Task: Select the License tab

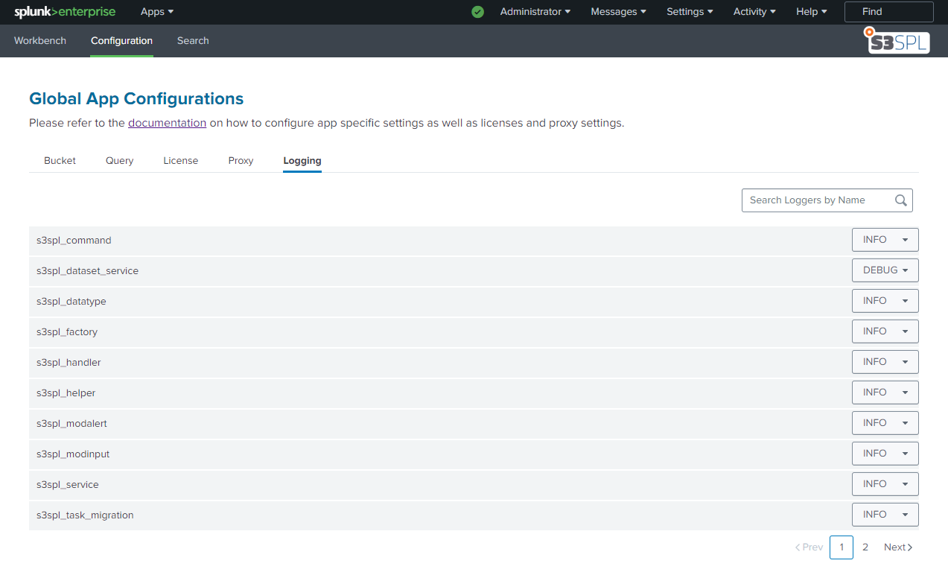Action: tap(180, 161)
